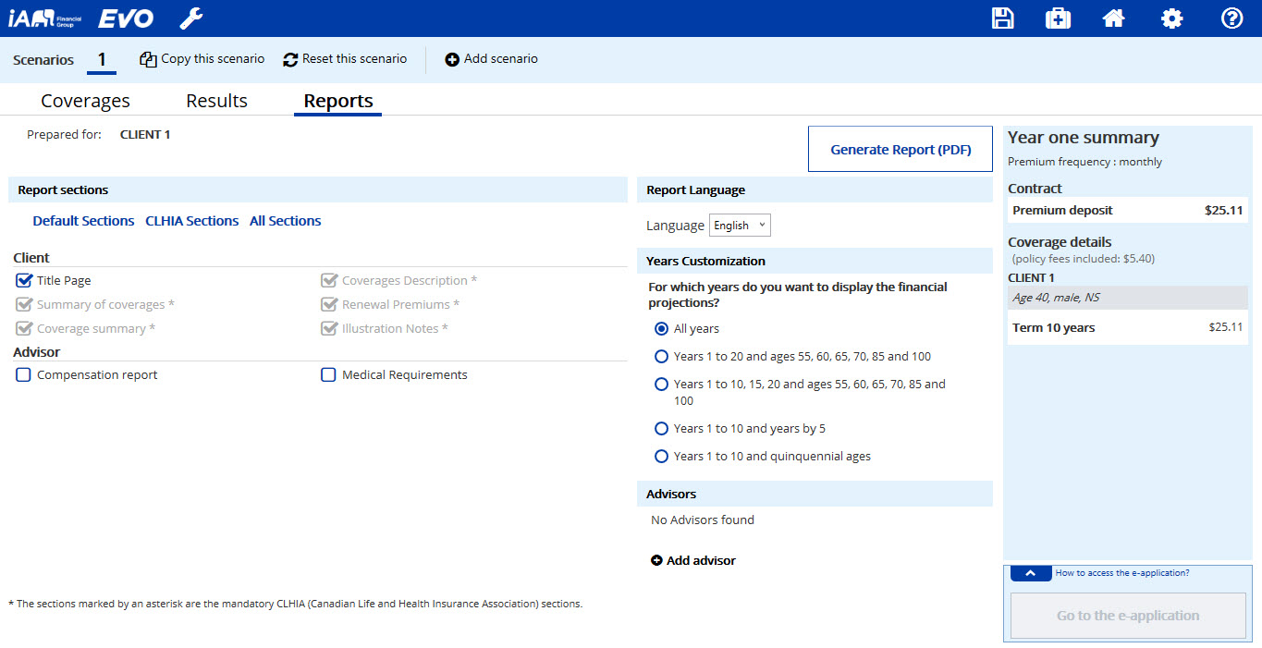Check the Medical Requirements option

tap(328, 374)
